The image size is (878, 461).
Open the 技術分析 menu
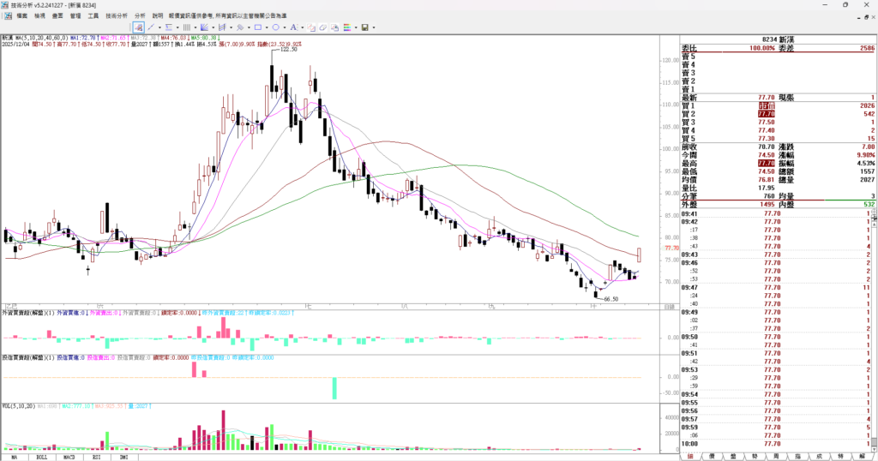point(117,15)
